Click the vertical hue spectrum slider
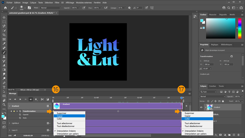Screen dimensions: 245x138 [240, 28]
